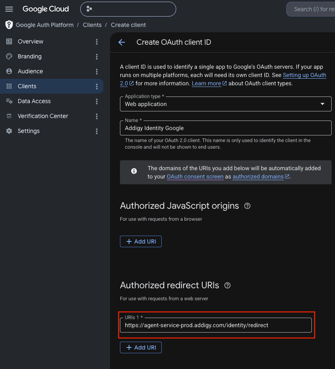Click the Branding palette icon

click(x=9, y=56)
